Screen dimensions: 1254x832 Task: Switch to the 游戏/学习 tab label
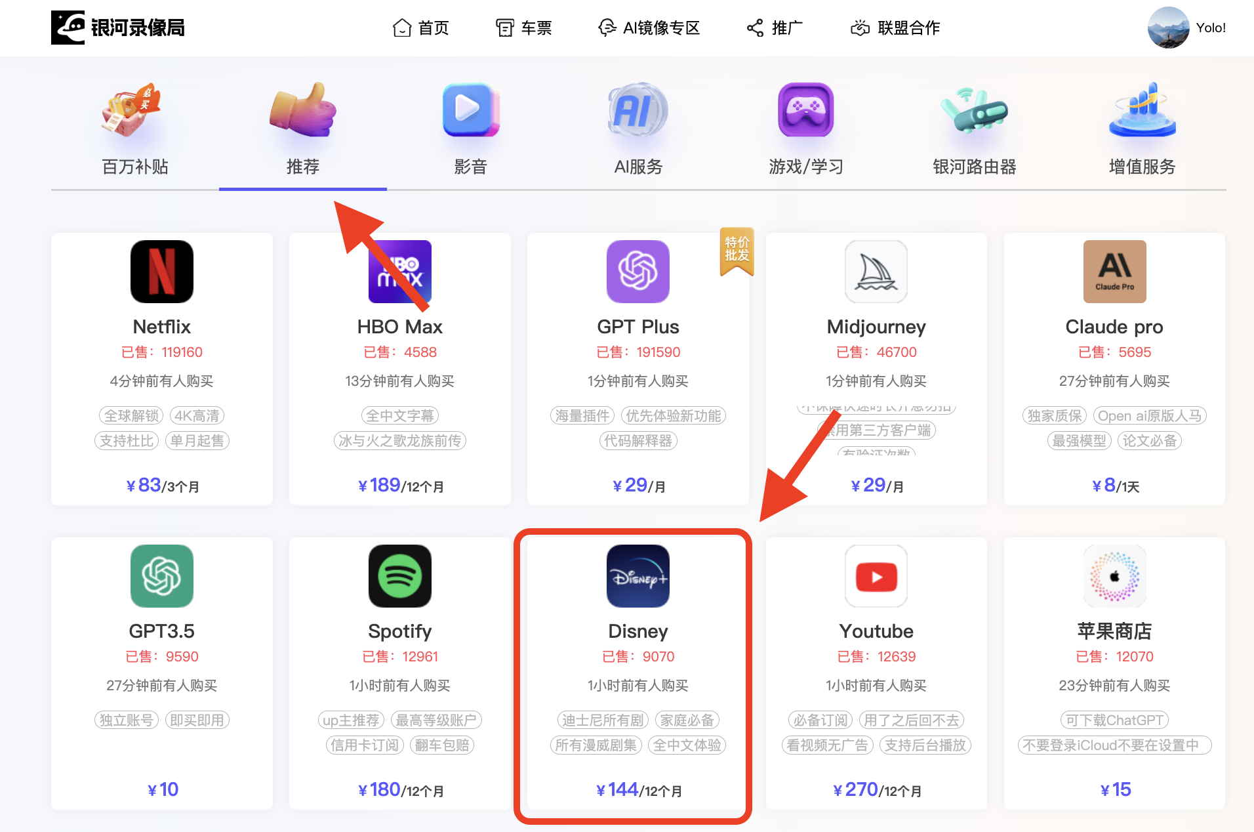coord(806,167)
